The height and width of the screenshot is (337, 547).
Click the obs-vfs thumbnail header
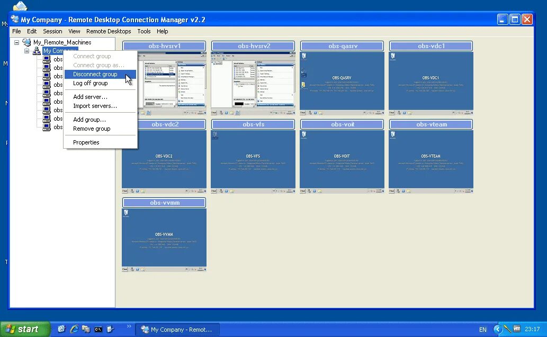tap(254, 124)
